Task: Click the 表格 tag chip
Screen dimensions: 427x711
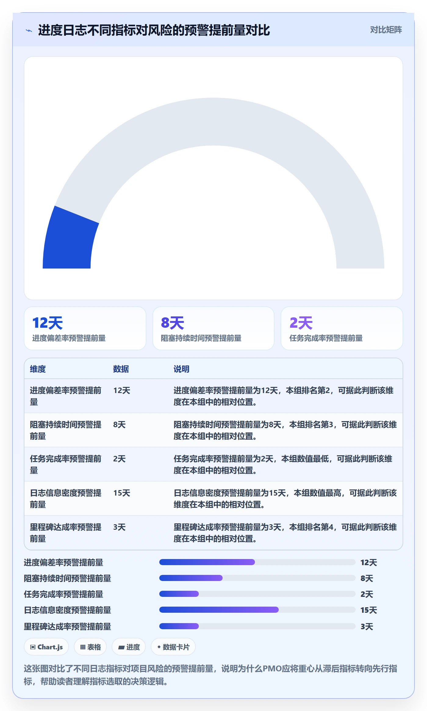Action: (90, 647)
